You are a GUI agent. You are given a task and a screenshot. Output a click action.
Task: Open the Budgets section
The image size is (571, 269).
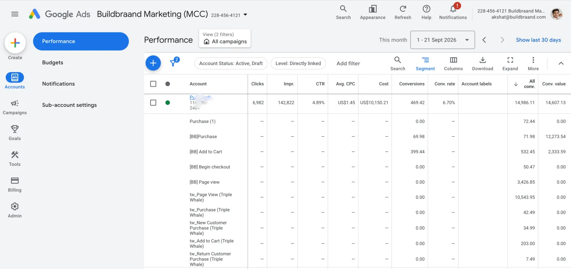[x=52, y=63]
